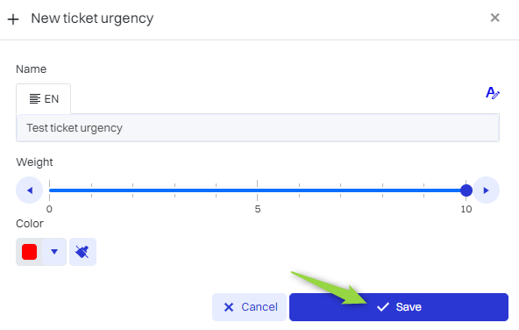Set weight slider to the 0 mark
This screenshot has width=519, height=330.
49,190
